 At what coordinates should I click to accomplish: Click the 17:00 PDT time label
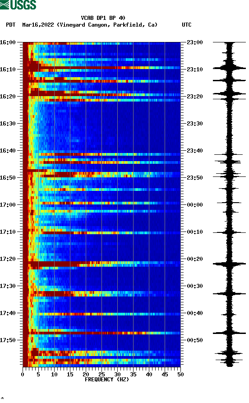[8, 205]
